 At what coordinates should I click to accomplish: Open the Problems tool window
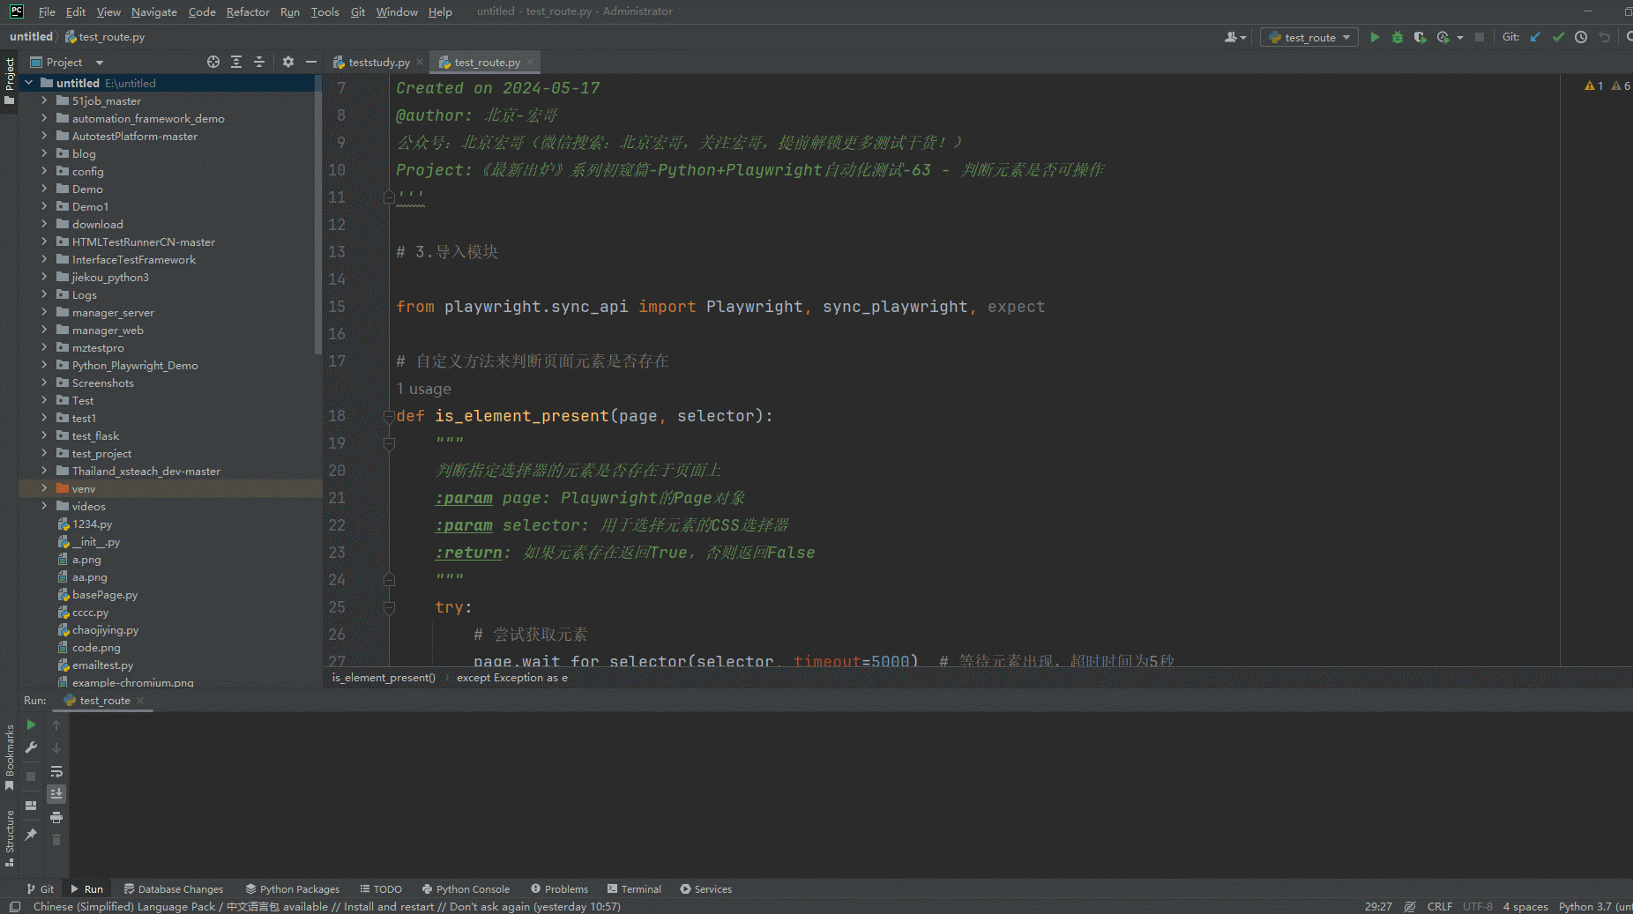559,889
